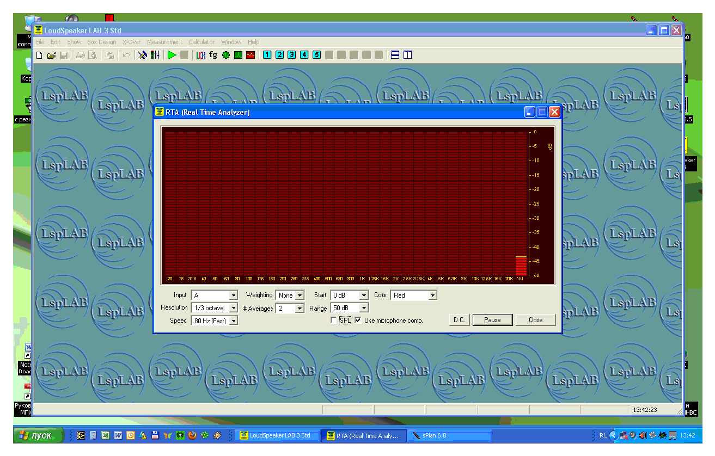Click the VU meter bar in graph
This screenshot has height=456, width=715.
pos(521,266)
